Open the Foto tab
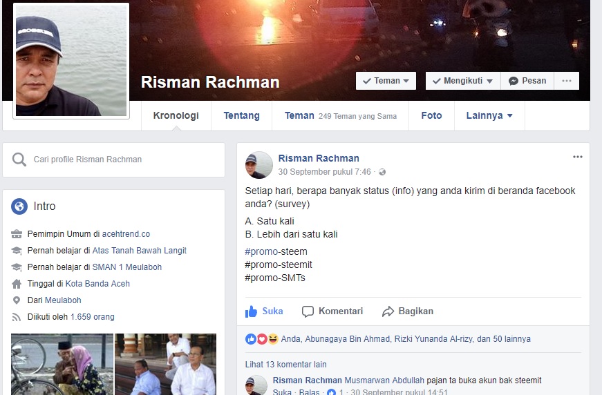This screenshot has height=395, width=602. pos(431,115)
